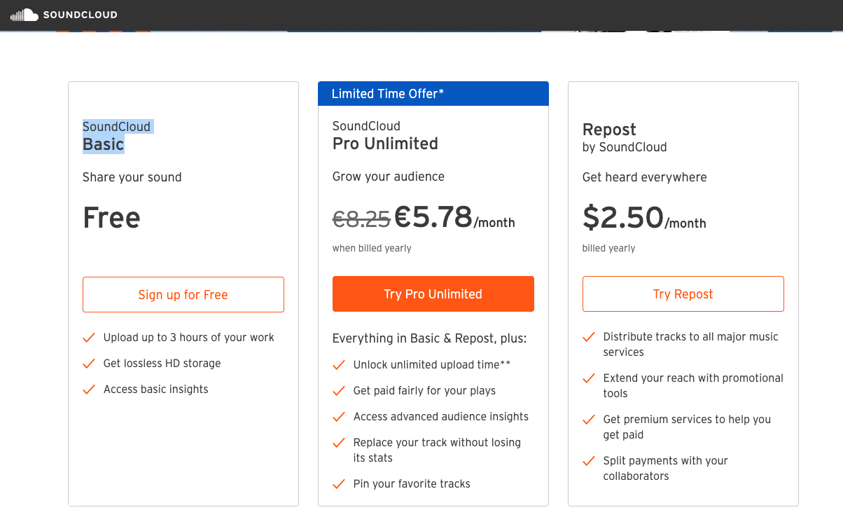Click the Limited Time Offer banner
Image resolution: width=843 pixels, height=524 pixels.
[x=433, y=94]
